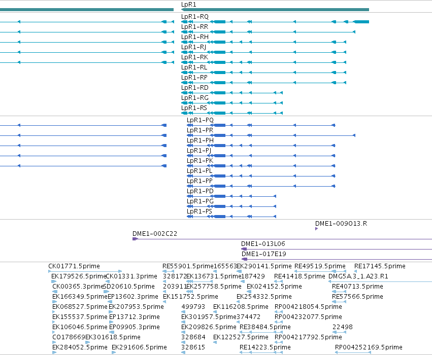Image resolution: width=432 pixels, height=355 pixels.
Task: Open the EP13602.3prime EST label
Action: pos(133,297)
